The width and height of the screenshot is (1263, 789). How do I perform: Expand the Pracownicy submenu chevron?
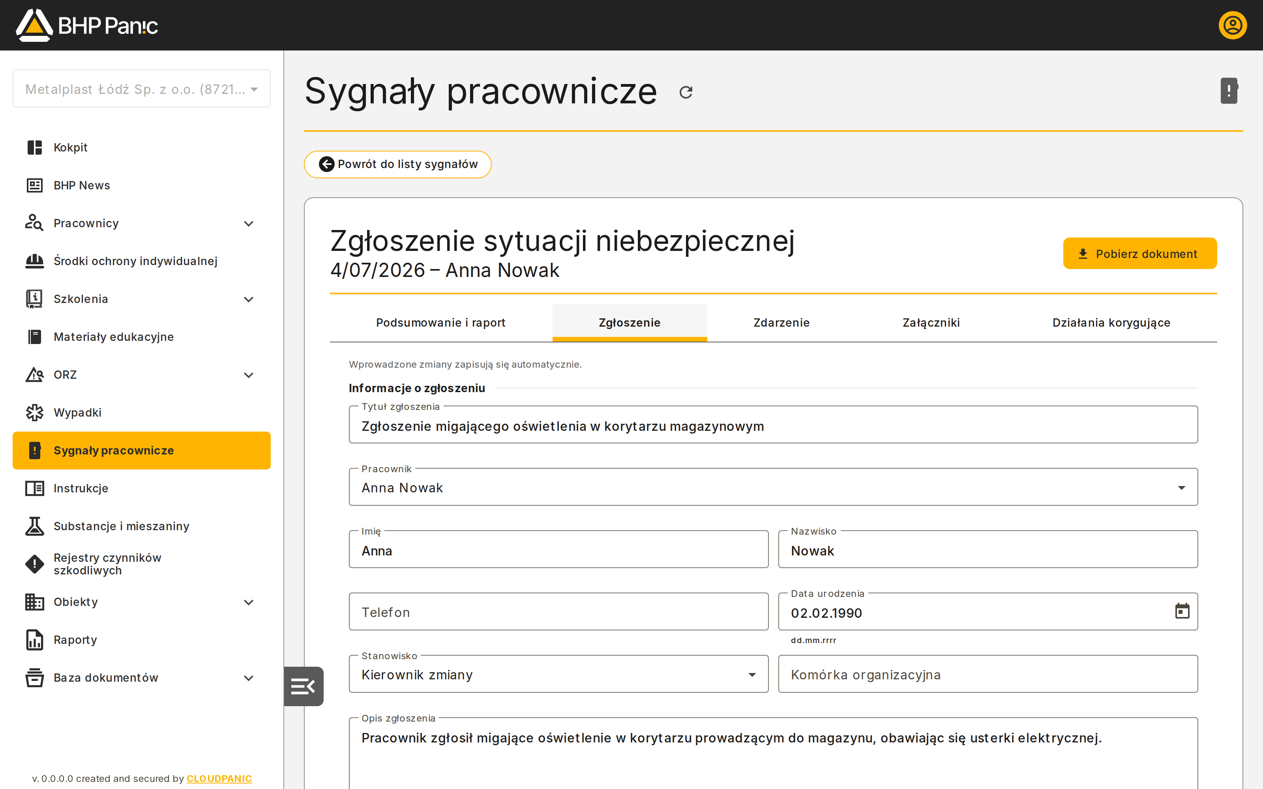pyautogui.click(x=249, y=223)
